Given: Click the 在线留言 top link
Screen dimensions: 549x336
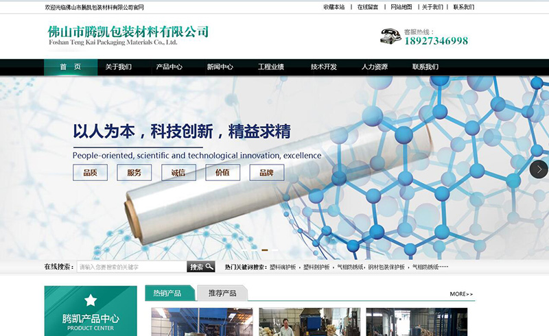Looking at the screenshot, I should [368, 7].
